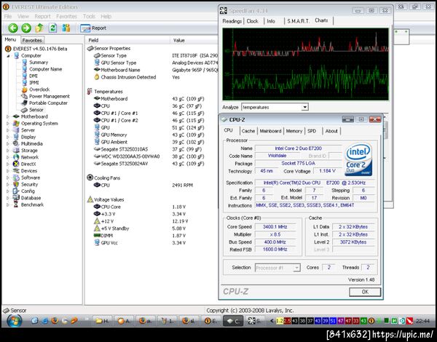Select Portable Computer in the tree

pos(48,103)
